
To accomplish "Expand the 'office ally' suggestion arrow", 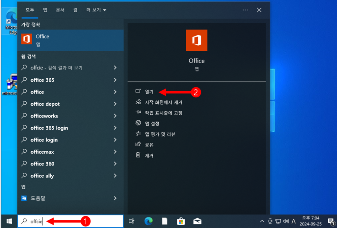I will [x=115, y=176].
